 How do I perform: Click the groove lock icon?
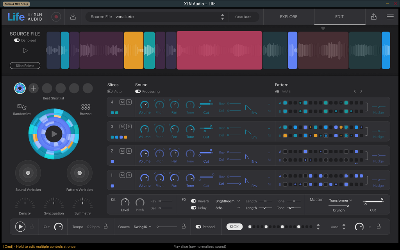[184, 226]
